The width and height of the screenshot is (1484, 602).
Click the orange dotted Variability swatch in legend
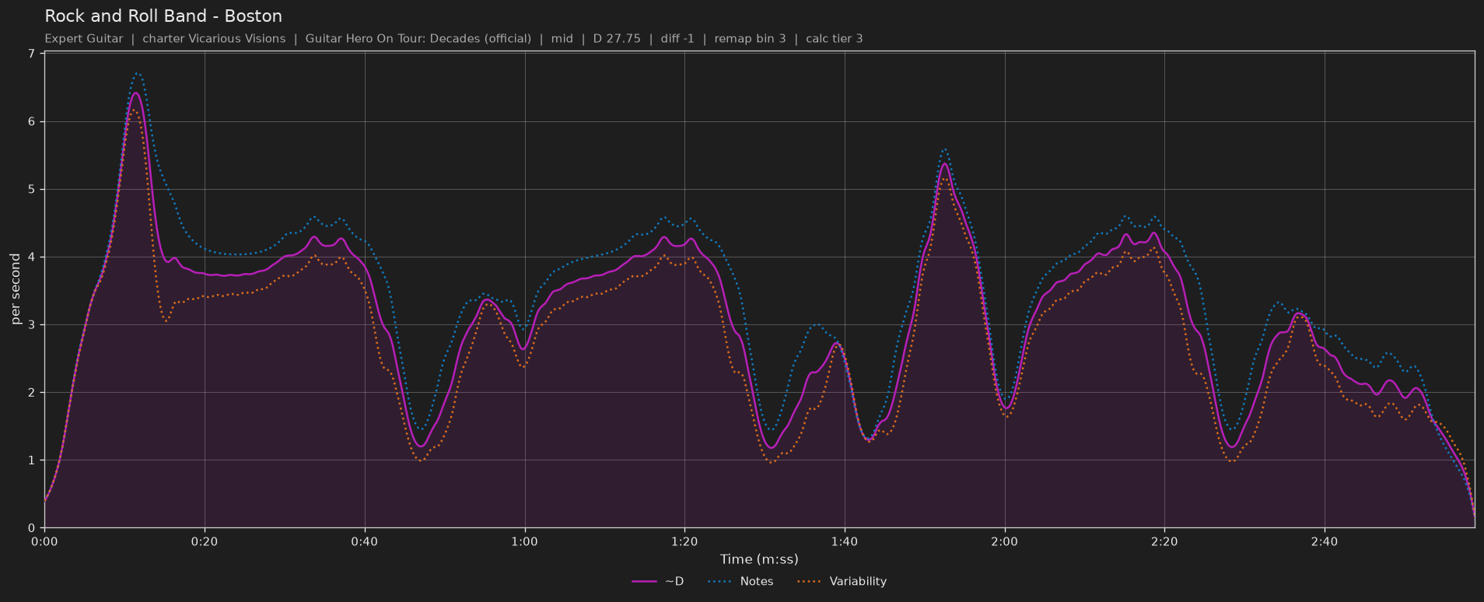[x=810, y=582]
